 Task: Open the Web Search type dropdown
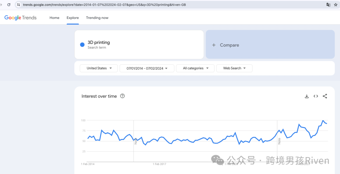(x=234, y=68)
